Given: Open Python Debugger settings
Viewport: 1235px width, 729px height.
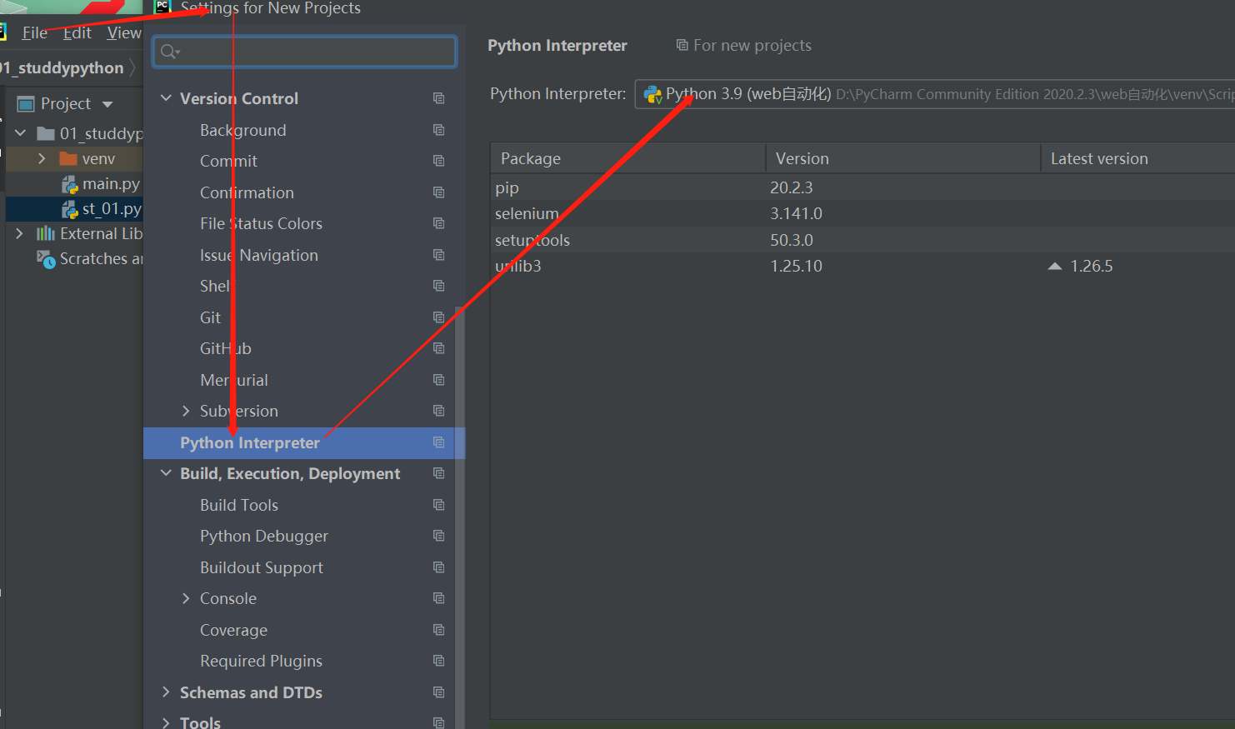Looking at the screenshot, I should point(264,536).
